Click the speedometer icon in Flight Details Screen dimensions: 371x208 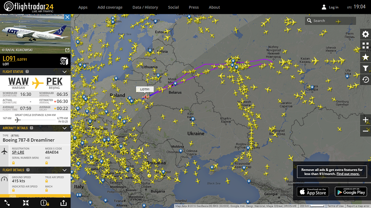[4, 179]
